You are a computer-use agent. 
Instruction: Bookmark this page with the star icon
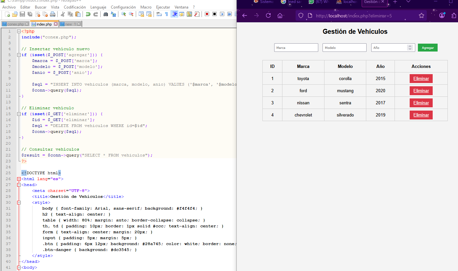[421, 15]
